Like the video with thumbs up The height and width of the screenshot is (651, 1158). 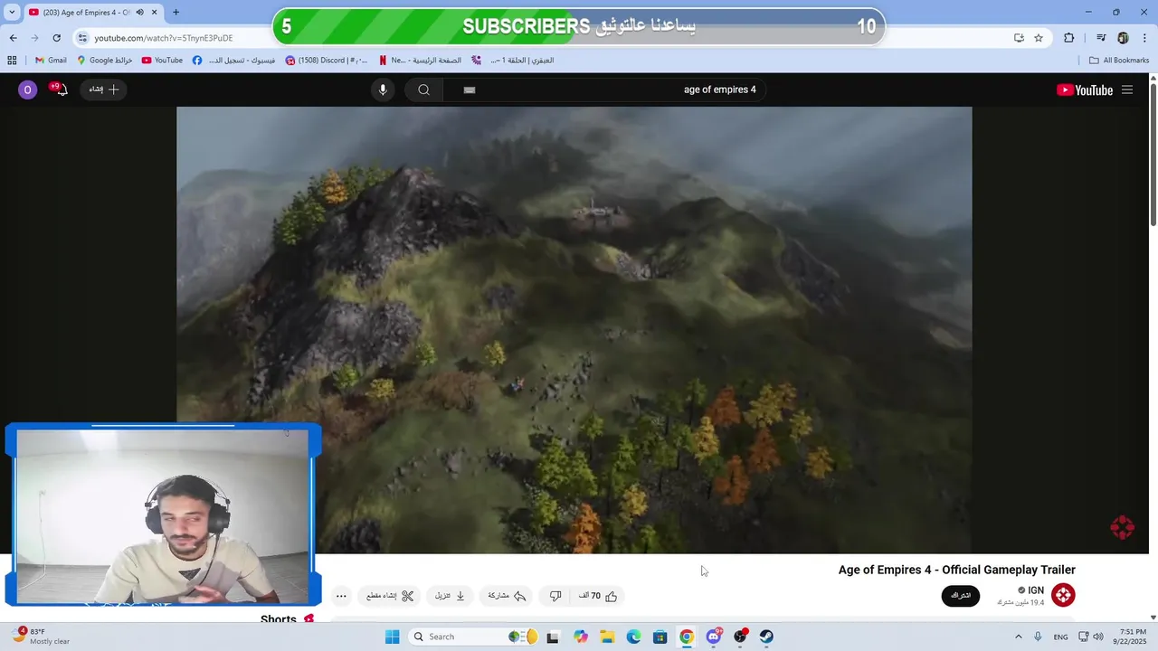598,596
